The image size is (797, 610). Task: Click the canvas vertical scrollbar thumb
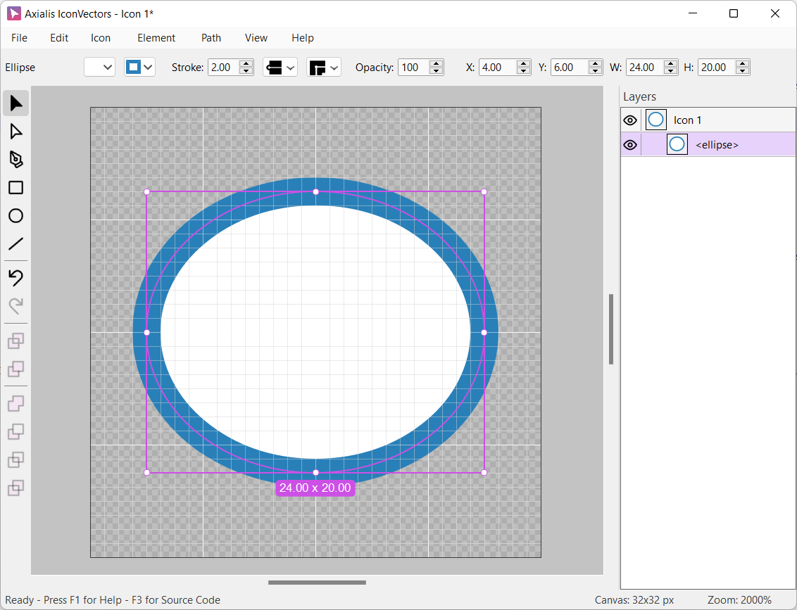[x=611, y=329]
